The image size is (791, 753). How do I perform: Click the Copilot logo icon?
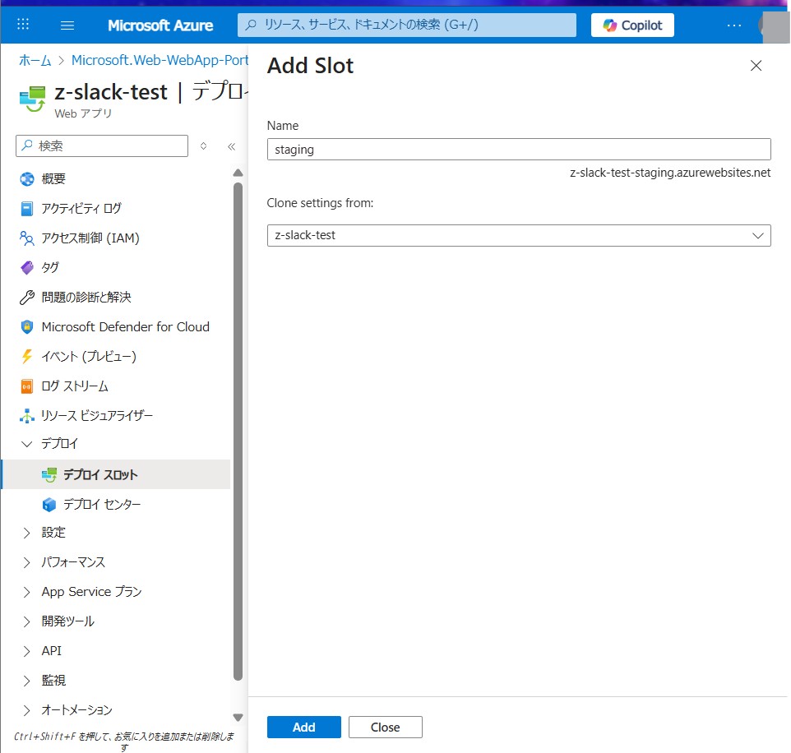[x=610, y=25]
